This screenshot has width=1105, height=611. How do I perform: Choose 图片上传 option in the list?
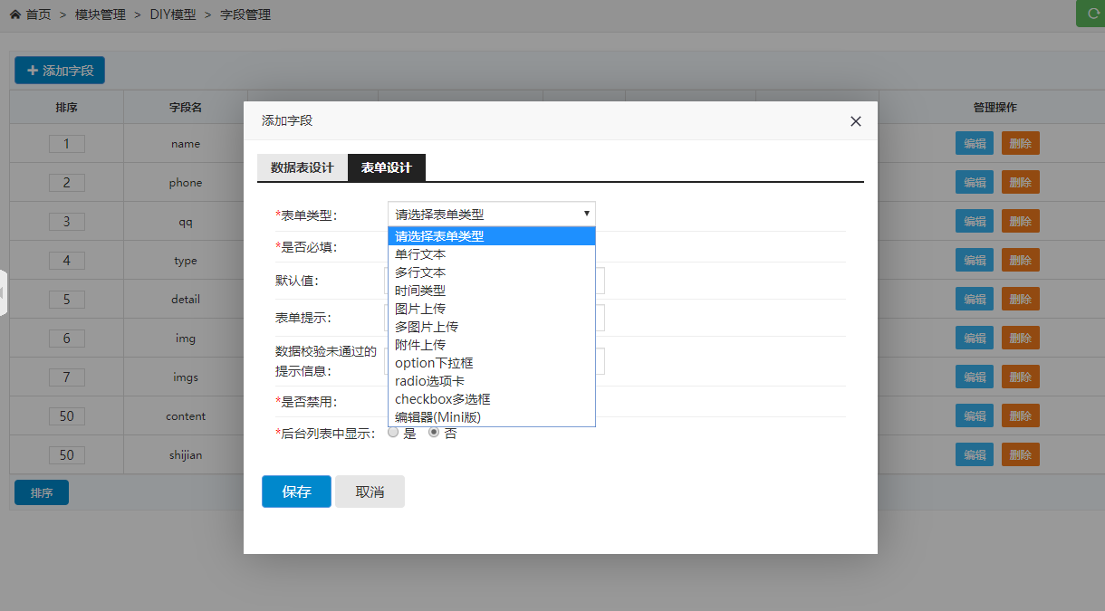pos(420,309)
